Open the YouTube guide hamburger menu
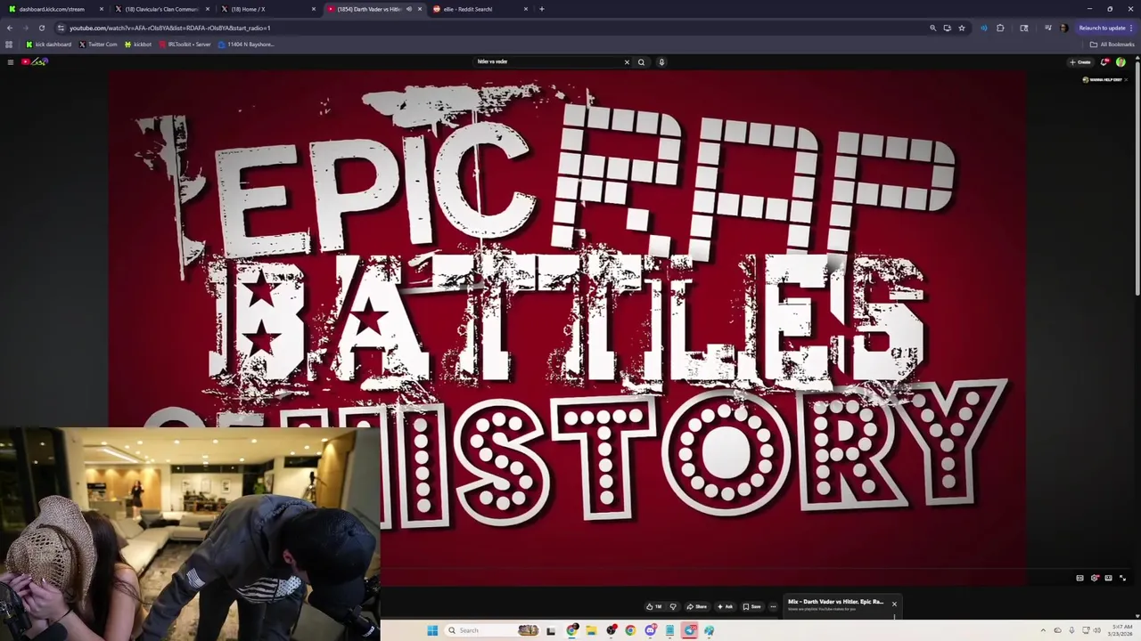 click(11, 61)
